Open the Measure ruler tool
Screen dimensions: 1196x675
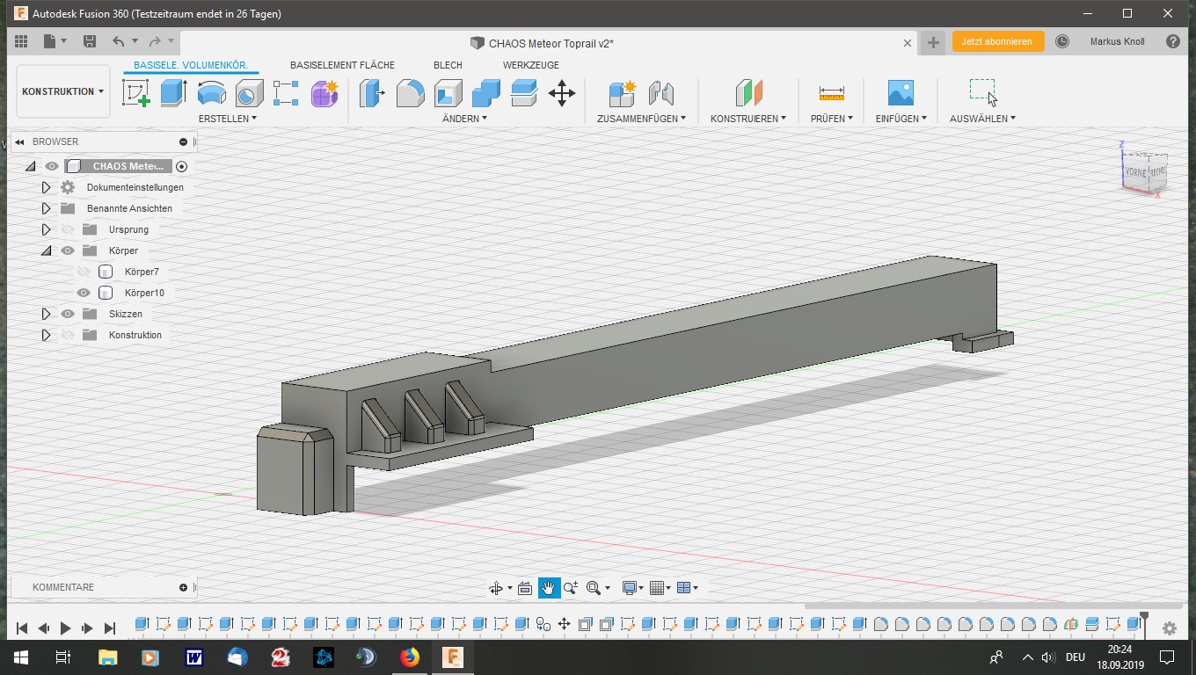pos(831,92)
